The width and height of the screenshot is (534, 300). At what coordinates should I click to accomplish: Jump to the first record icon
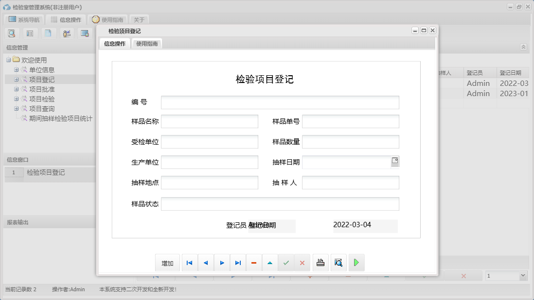[x=190, y=262]
